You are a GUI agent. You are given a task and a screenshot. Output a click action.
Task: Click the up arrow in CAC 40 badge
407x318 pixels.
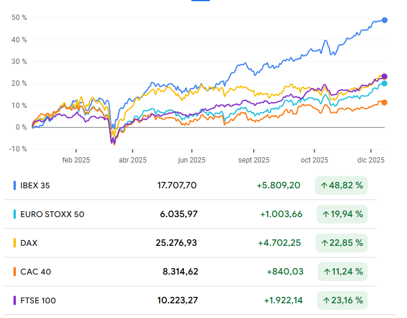(x=327, y=272)
